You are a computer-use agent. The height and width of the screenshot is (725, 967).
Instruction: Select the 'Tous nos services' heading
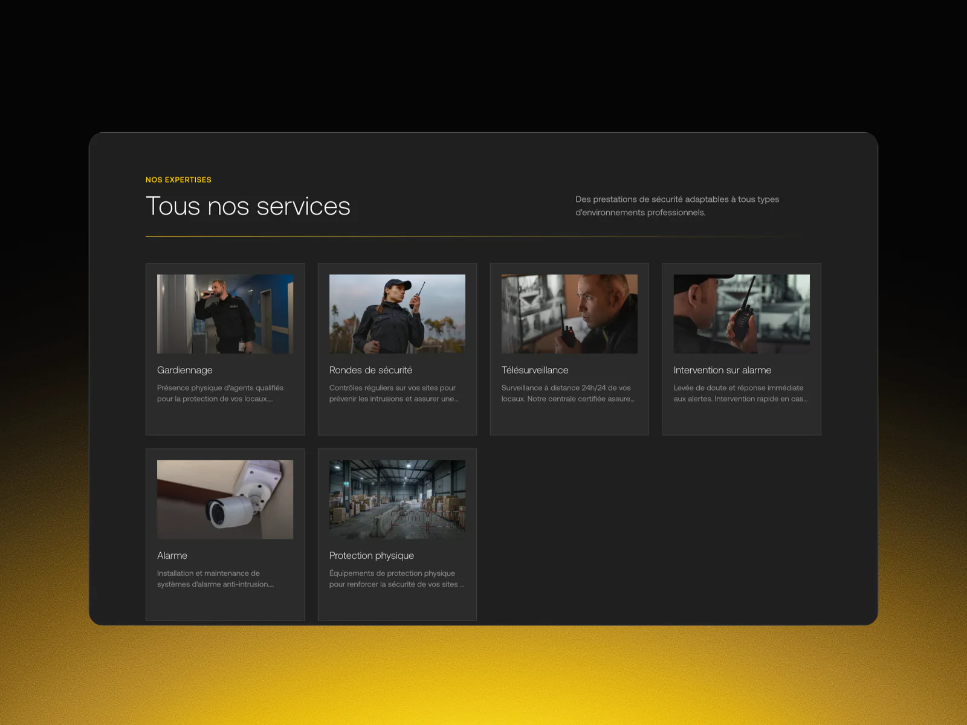pos(248,206)
